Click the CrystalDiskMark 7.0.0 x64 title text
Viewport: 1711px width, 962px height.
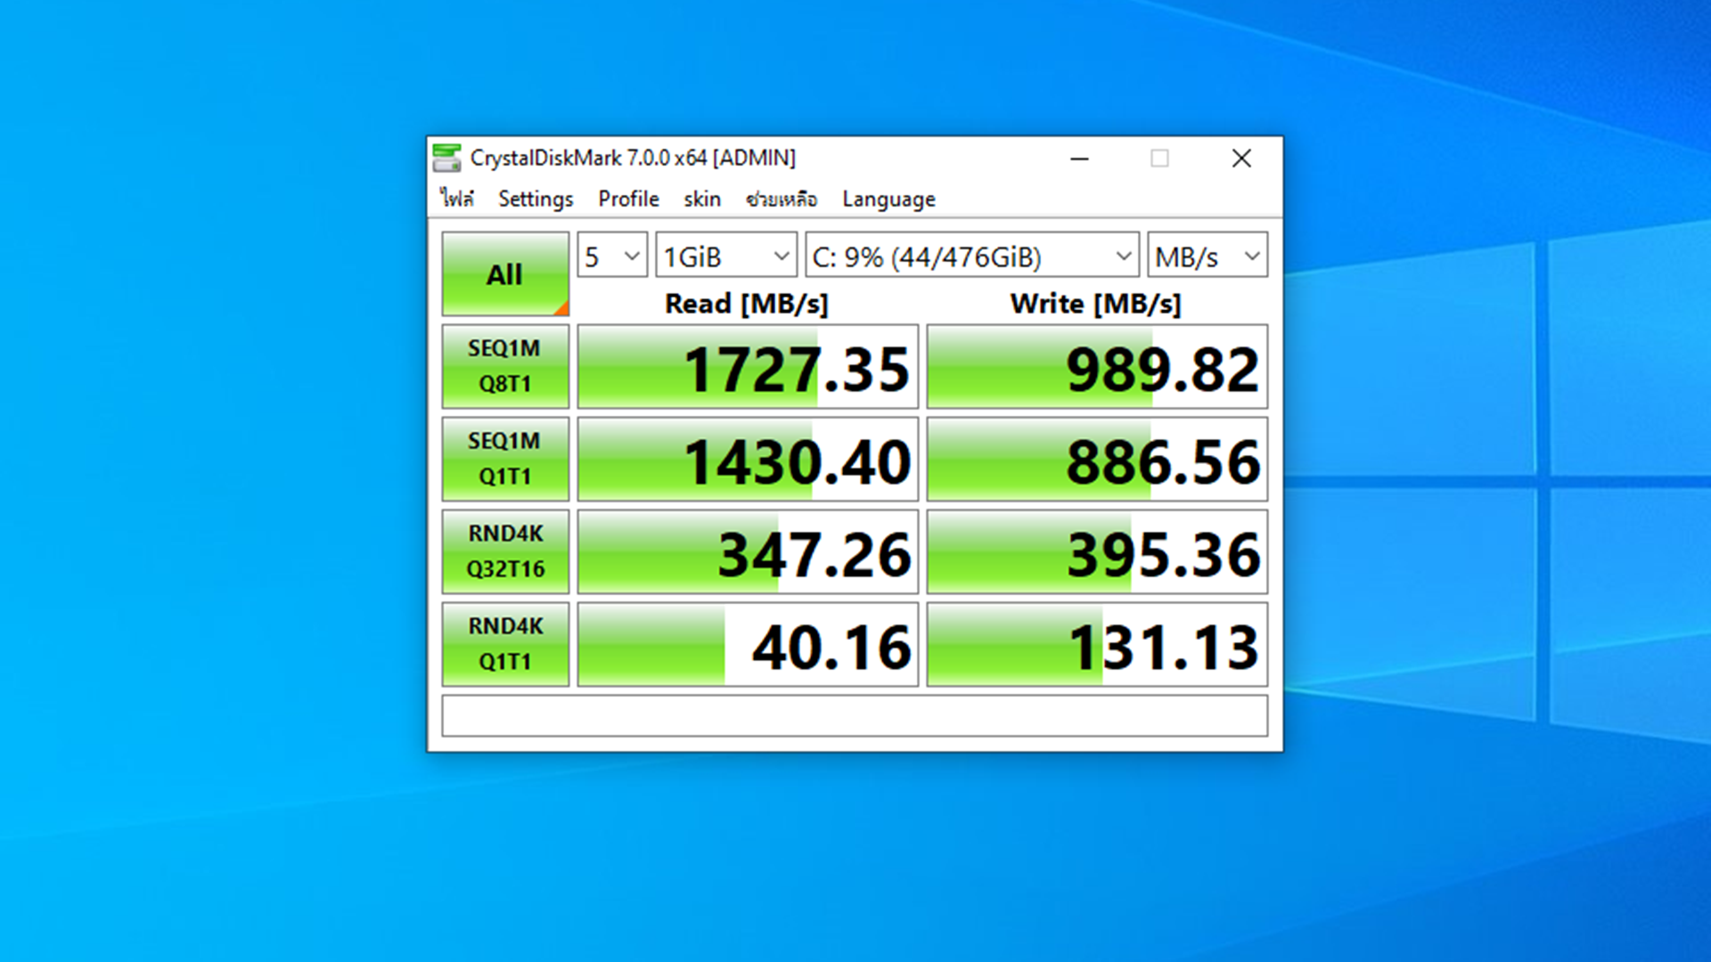tap(633, 158)
